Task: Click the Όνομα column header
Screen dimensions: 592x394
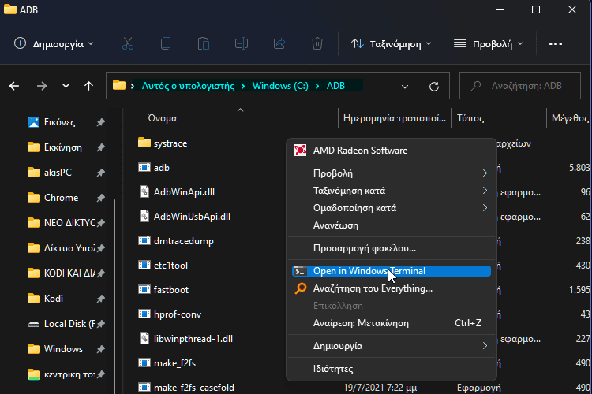Action: click(x=162, y=118)
